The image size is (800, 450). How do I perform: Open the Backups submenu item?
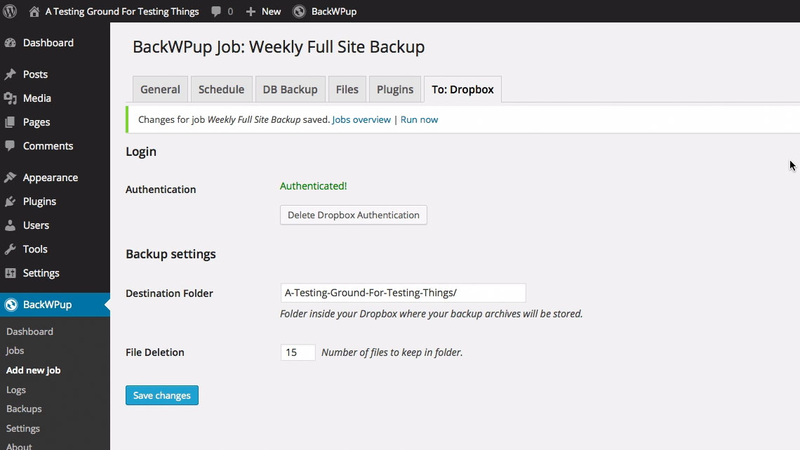pyautogui.click(x=24, y=409)
